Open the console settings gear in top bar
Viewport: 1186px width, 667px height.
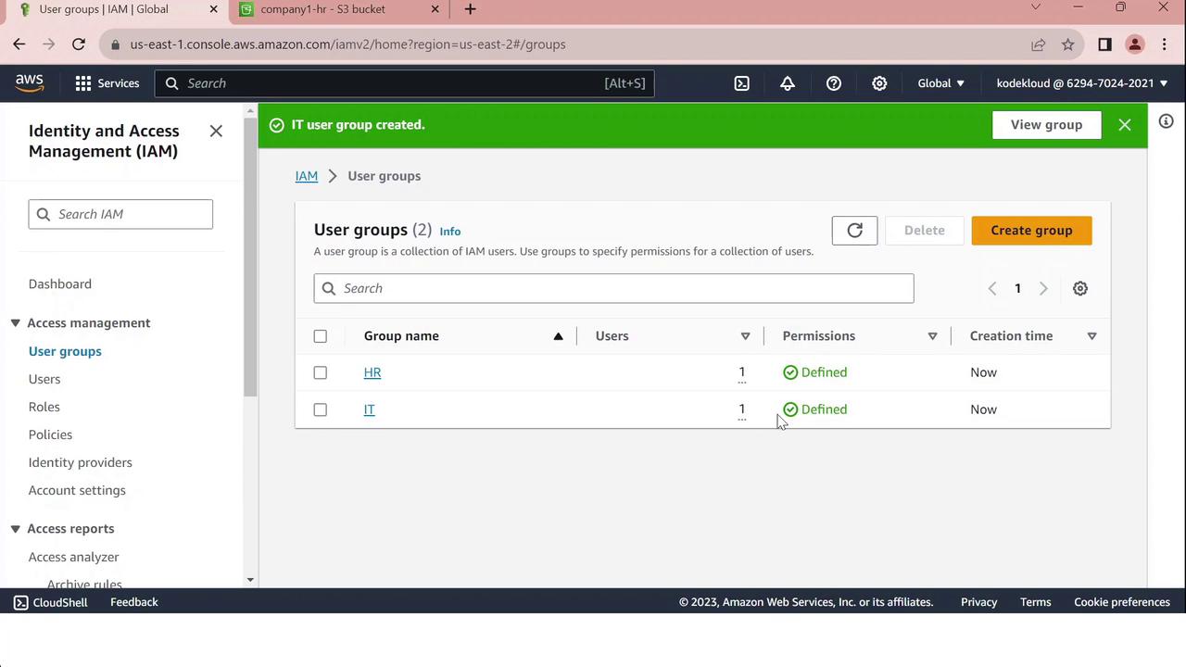tap(879, 83)
